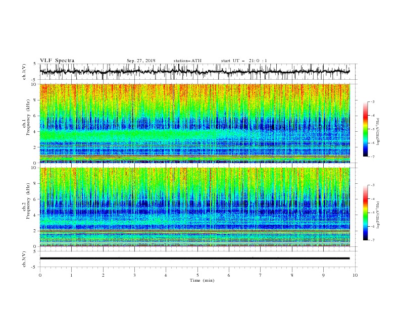Click the log(PSD) label beside ch.2 color bar

[x=378, y=215]
